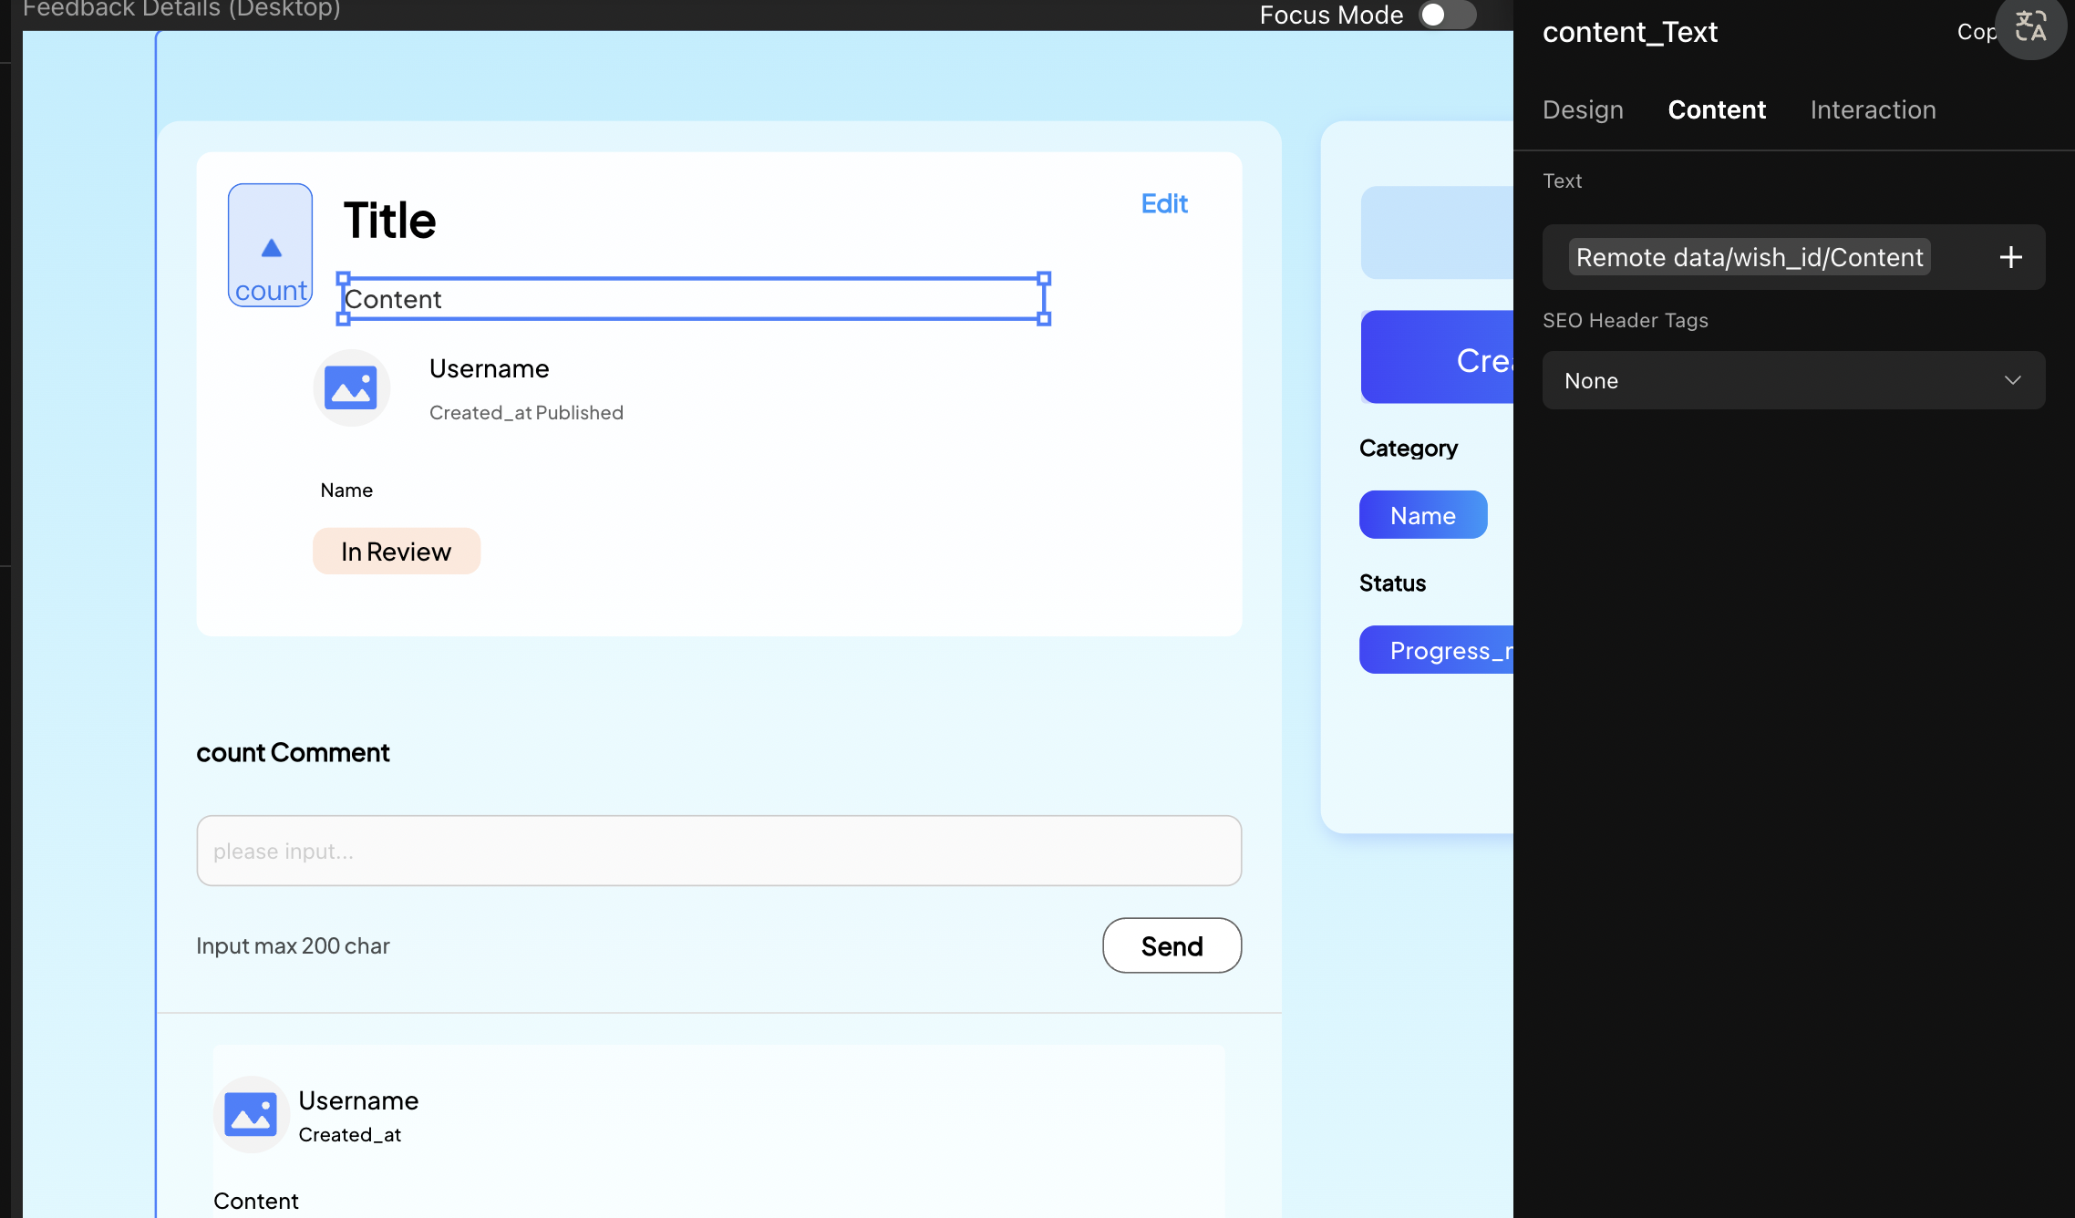2075x1218 pixels.
Task: Select the Title heading text
Action: pos(389,221)
